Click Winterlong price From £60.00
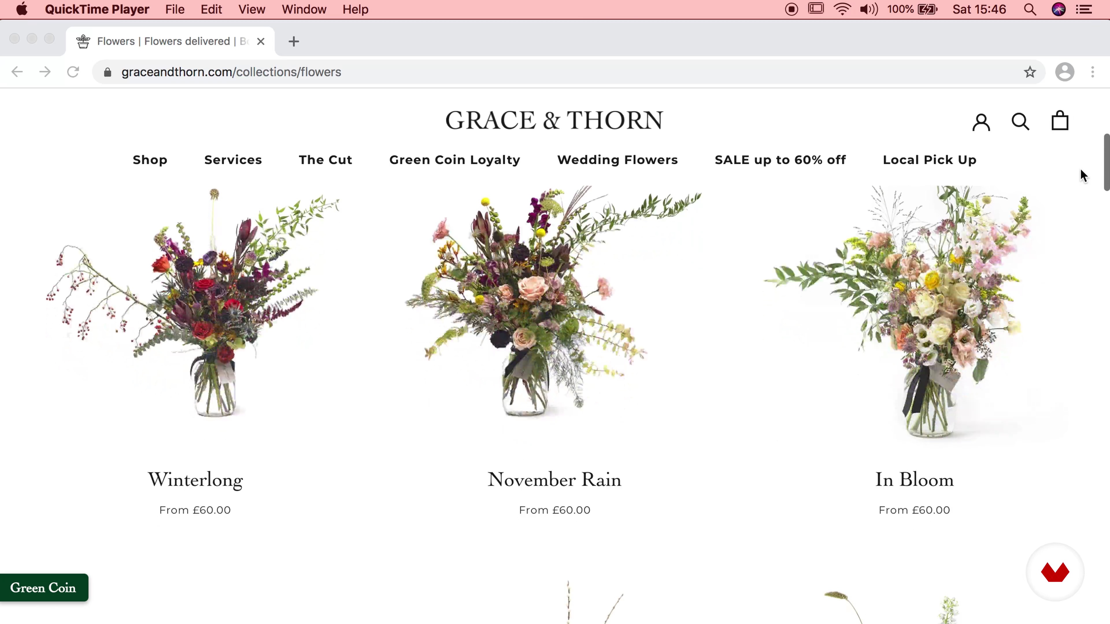This screenshot has width=1110, height=624. [195, 510]
